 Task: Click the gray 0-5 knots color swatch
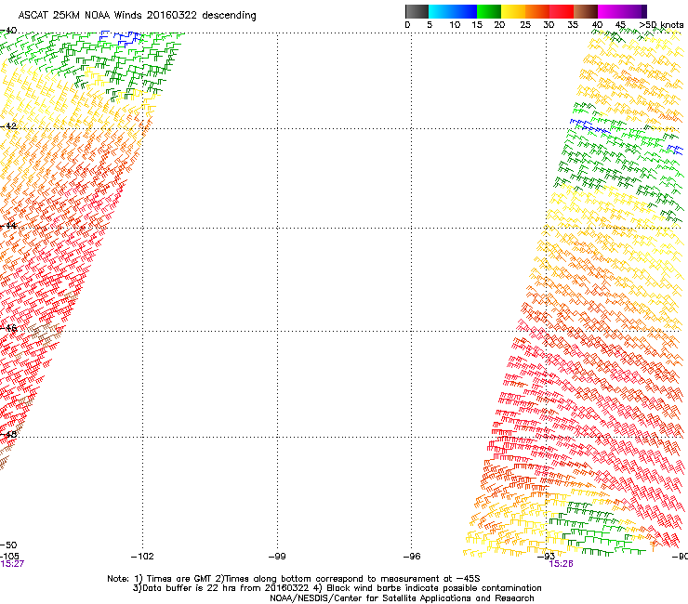tap(417, 11)
